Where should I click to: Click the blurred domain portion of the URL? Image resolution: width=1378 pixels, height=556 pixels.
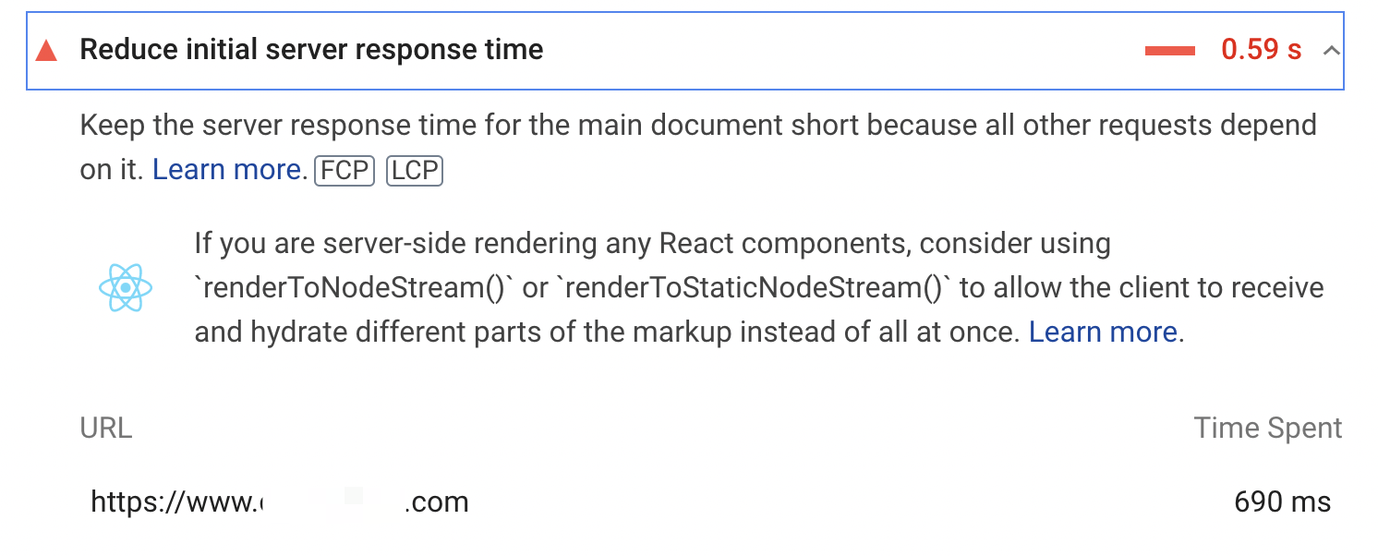click(332, 502)
